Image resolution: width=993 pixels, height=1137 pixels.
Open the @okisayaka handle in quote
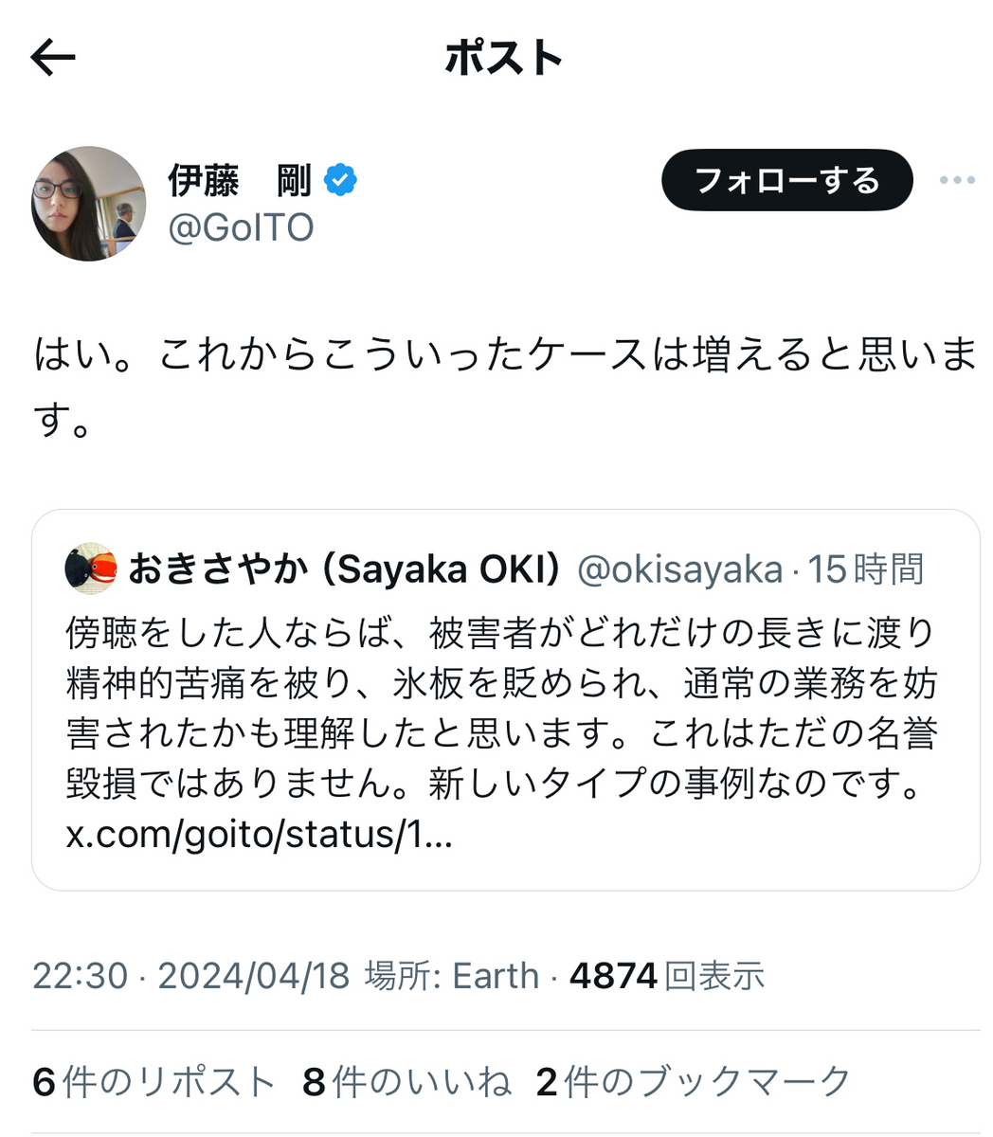(x=679, y=569)
